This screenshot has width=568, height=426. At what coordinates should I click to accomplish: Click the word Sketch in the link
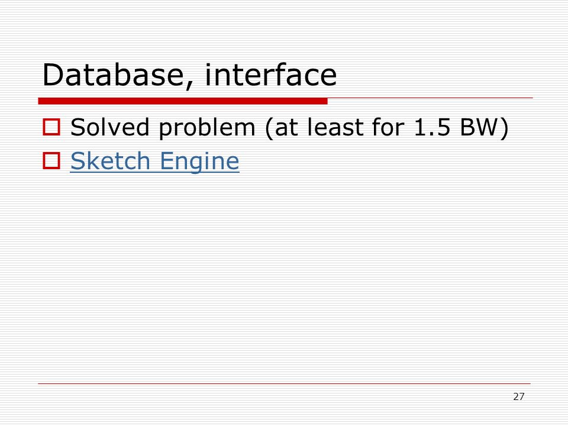[110, 160]
